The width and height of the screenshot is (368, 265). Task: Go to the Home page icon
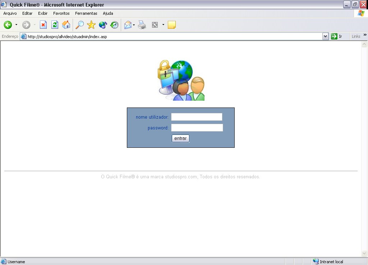click(66, 25)
